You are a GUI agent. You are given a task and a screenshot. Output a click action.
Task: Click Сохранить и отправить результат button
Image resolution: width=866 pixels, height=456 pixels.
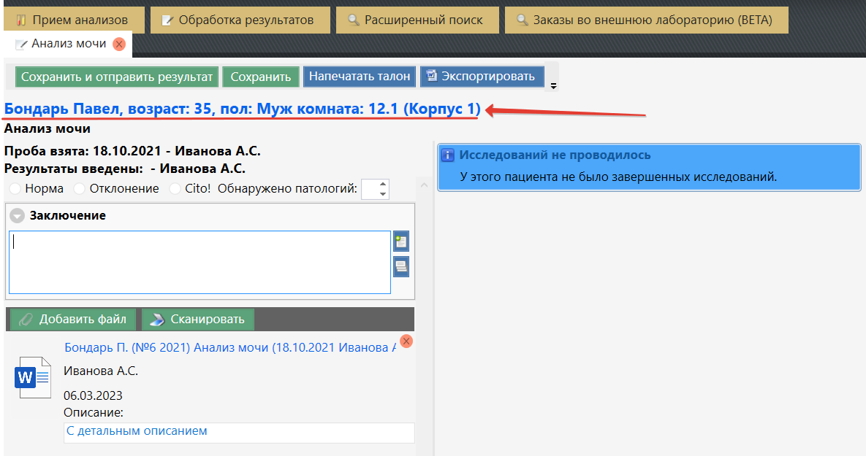pos(117,77)
